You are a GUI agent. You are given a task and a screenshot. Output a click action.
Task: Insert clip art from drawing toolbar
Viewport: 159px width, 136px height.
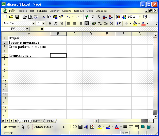92,127
